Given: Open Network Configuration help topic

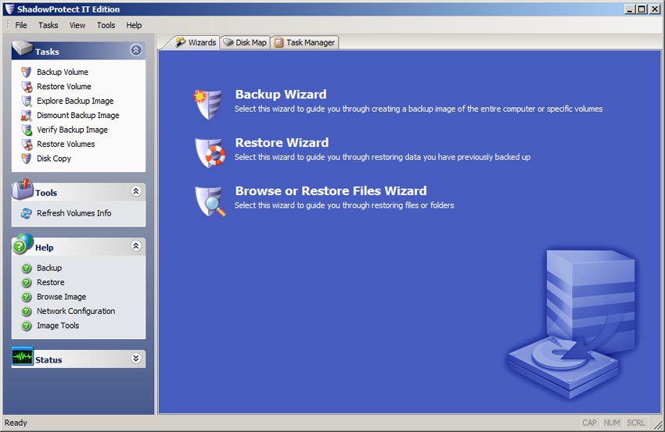Looking at the screenshot, I should click(x=76, y=311).
